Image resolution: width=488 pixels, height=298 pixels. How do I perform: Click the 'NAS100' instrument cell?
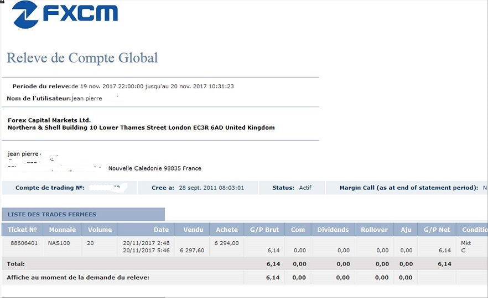[x=59, y=243]
